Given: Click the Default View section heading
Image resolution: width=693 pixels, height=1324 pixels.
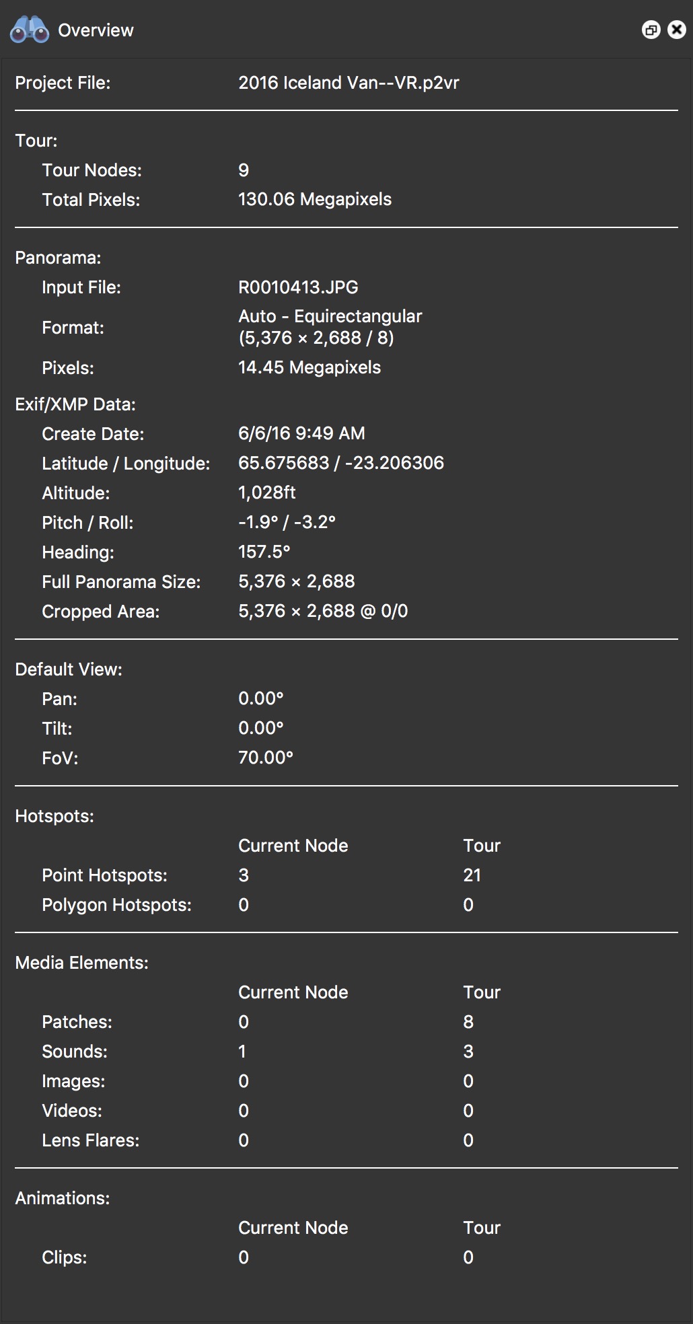Looking at the screenshot, I should click(x=69, y=669).
